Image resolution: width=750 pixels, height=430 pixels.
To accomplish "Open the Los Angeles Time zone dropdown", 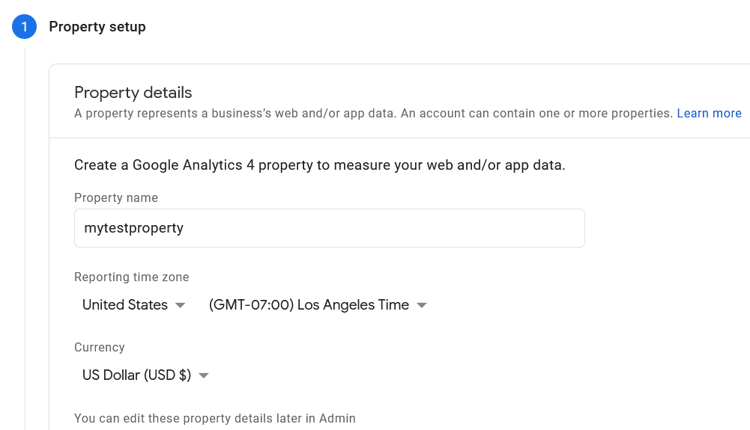I will pyautogui.click(x=317, y=305).
